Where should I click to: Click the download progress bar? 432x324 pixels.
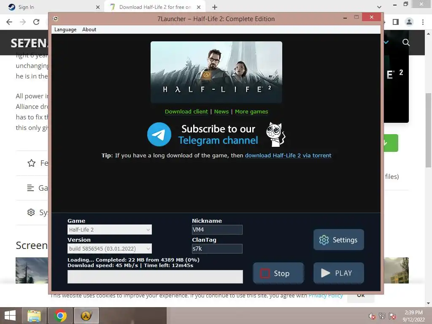tap(155, 277)
